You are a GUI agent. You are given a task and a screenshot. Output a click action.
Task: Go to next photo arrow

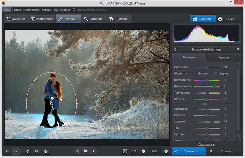point(93,151)
